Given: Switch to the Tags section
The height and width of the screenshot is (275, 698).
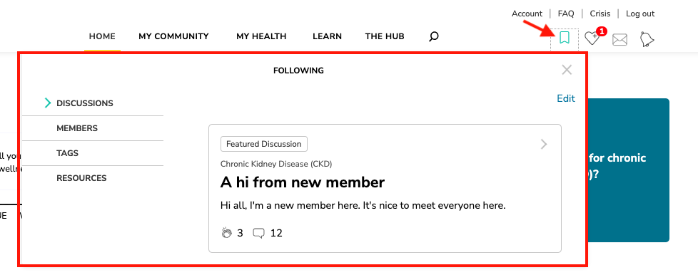Looking at the screenshot, I should tap(67, 153).
